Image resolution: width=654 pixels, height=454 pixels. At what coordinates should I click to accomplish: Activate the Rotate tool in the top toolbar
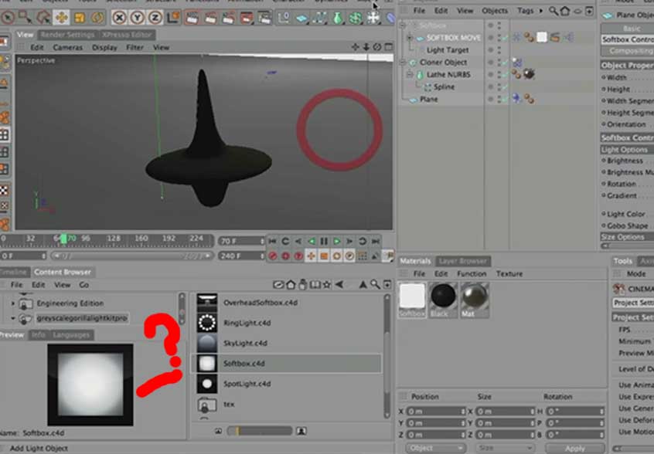point(97,18)
